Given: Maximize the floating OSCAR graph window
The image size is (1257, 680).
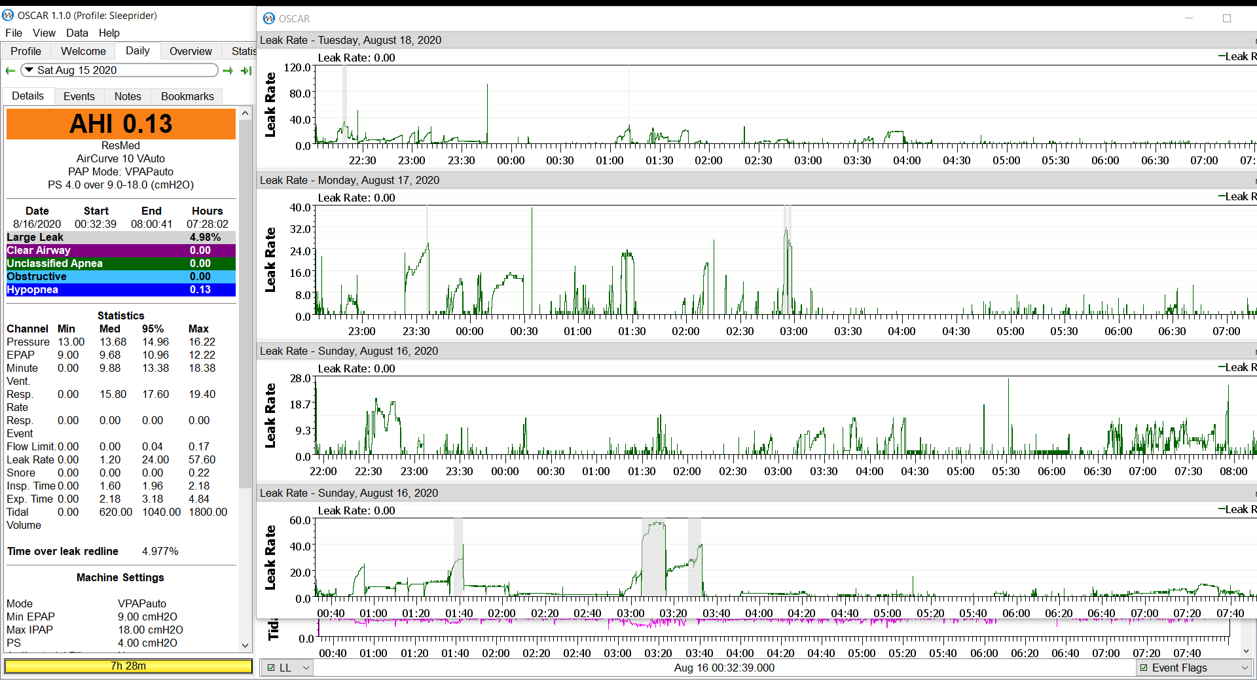Looking at the screenshot, I should [1227, 18].
